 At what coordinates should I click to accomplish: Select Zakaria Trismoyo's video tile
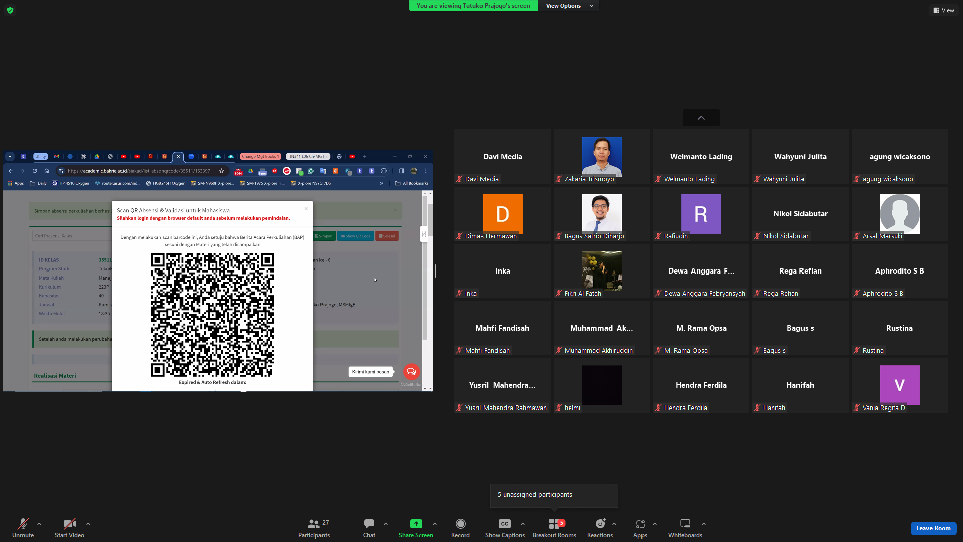point(601,157)
